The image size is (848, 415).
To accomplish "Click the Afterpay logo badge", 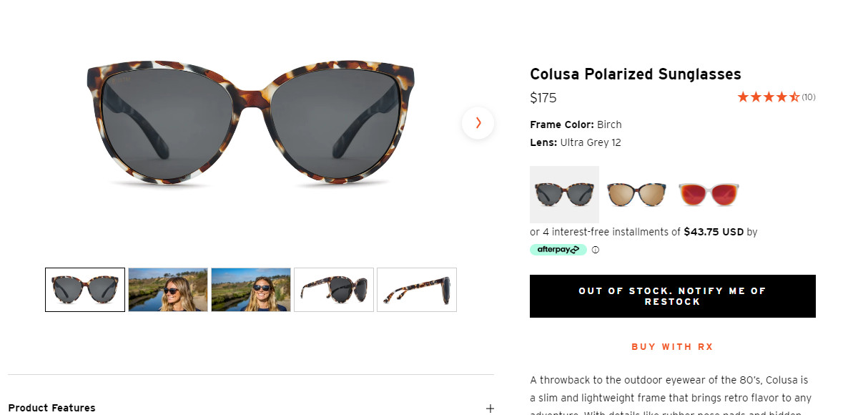I will [558, 250].
